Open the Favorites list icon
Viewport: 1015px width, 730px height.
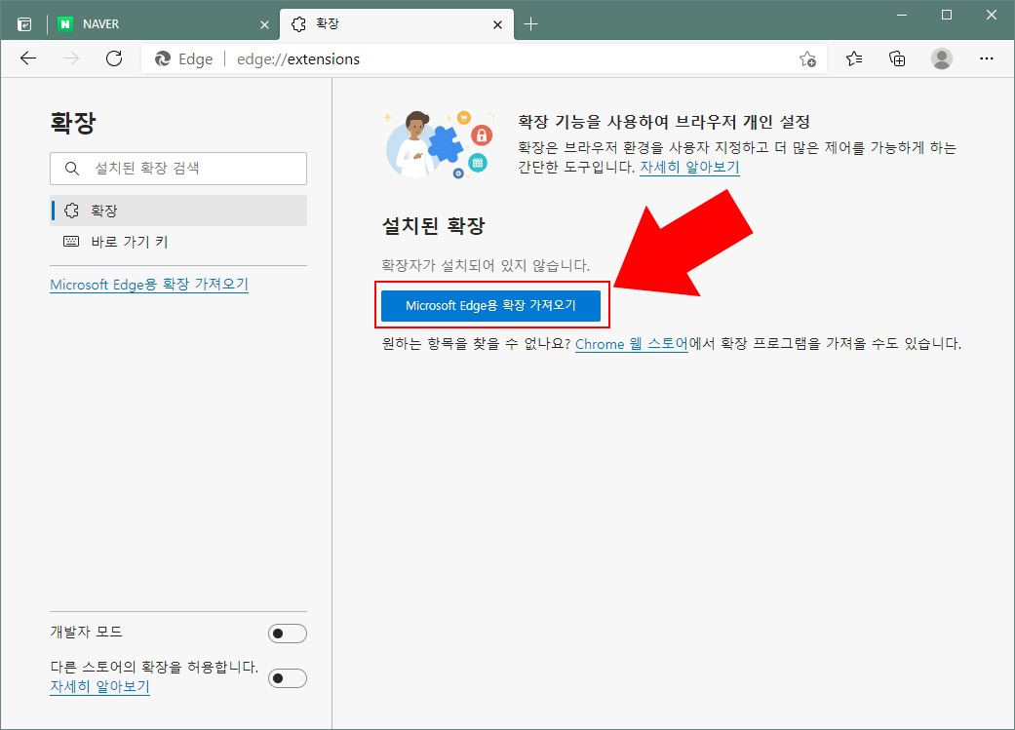coord(854,58)
